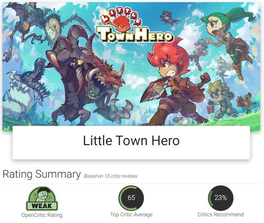Click the 65 Top Critic Average circle
The image size is (264, 223).
point(131,198)
